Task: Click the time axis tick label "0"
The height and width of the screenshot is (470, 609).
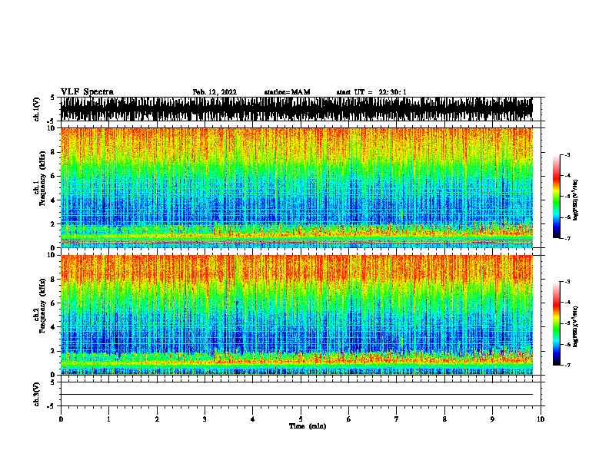Action: [x=61, y=419]
